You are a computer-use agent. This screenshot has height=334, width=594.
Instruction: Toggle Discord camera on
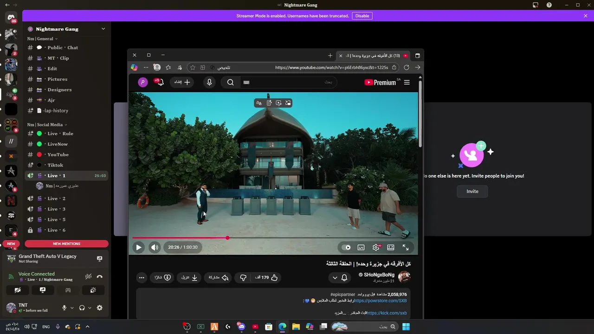(x=18, y=290)
